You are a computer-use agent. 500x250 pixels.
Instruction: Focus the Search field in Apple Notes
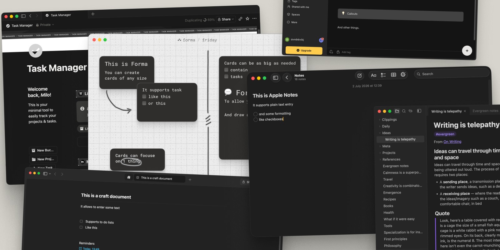click(x=452, y=74)
